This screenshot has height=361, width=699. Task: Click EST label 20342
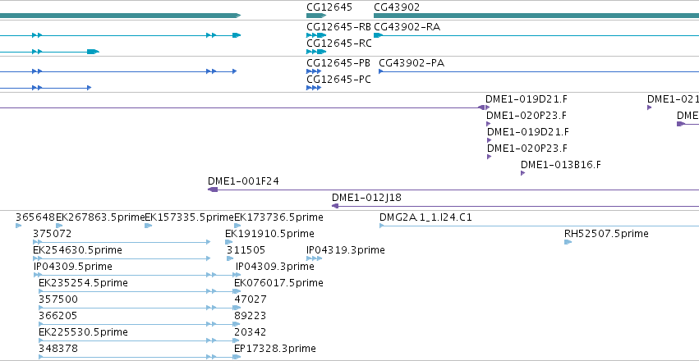click(x=251, y=332)
